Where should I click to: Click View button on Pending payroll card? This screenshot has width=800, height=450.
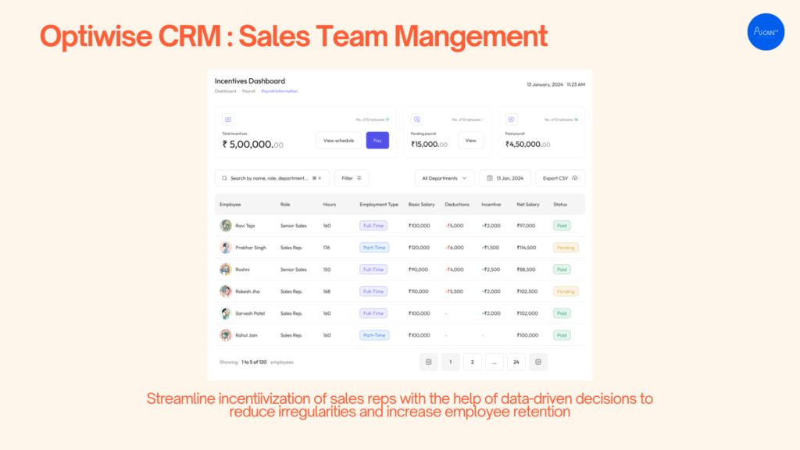pyautogui.click(x=470, y=141)
